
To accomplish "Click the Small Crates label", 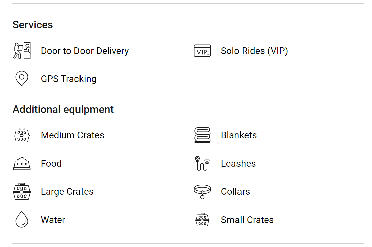I will point(247,220).
